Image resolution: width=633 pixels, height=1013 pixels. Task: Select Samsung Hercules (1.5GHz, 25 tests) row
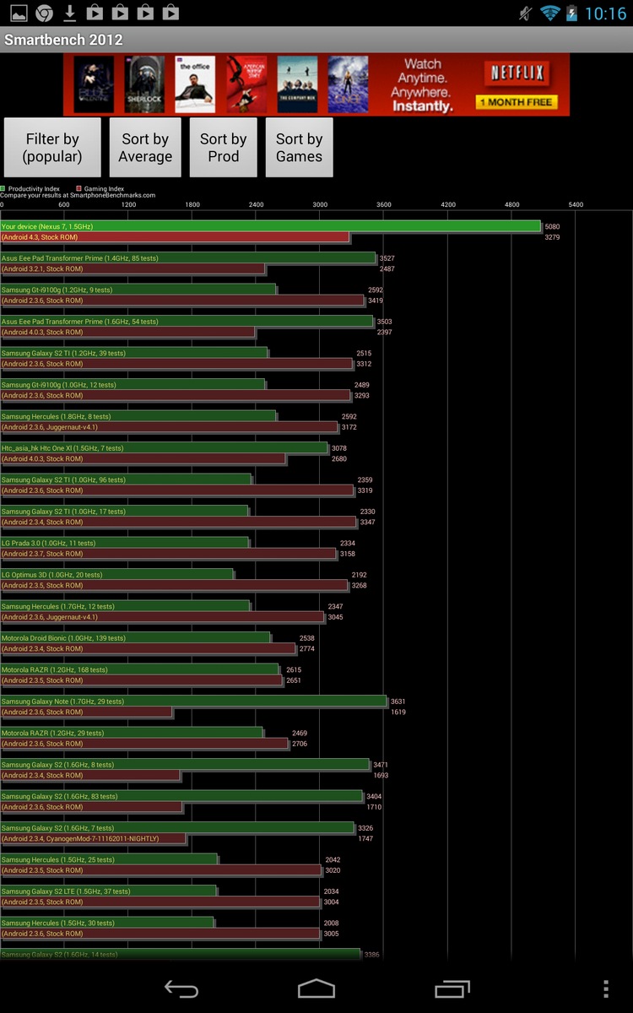109,859
